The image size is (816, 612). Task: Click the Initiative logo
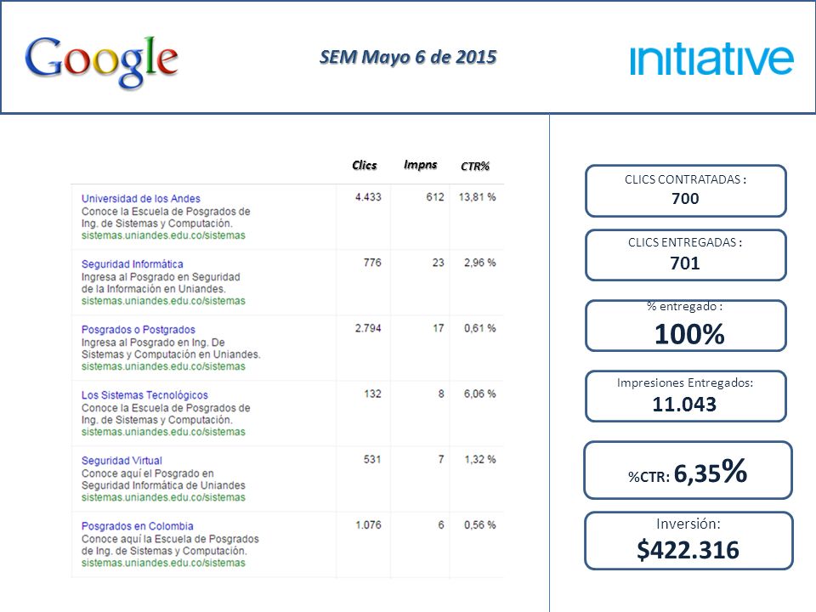pyautogui.click(x=711, y=59)
